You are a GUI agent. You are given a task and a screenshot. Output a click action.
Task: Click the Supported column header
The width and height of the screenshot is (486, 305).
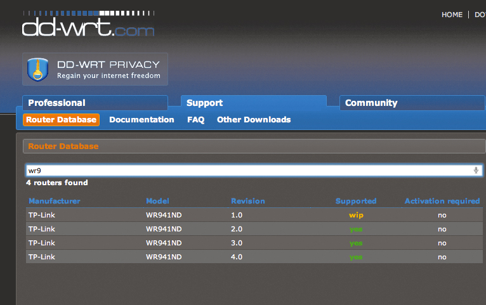coord(356,201)
